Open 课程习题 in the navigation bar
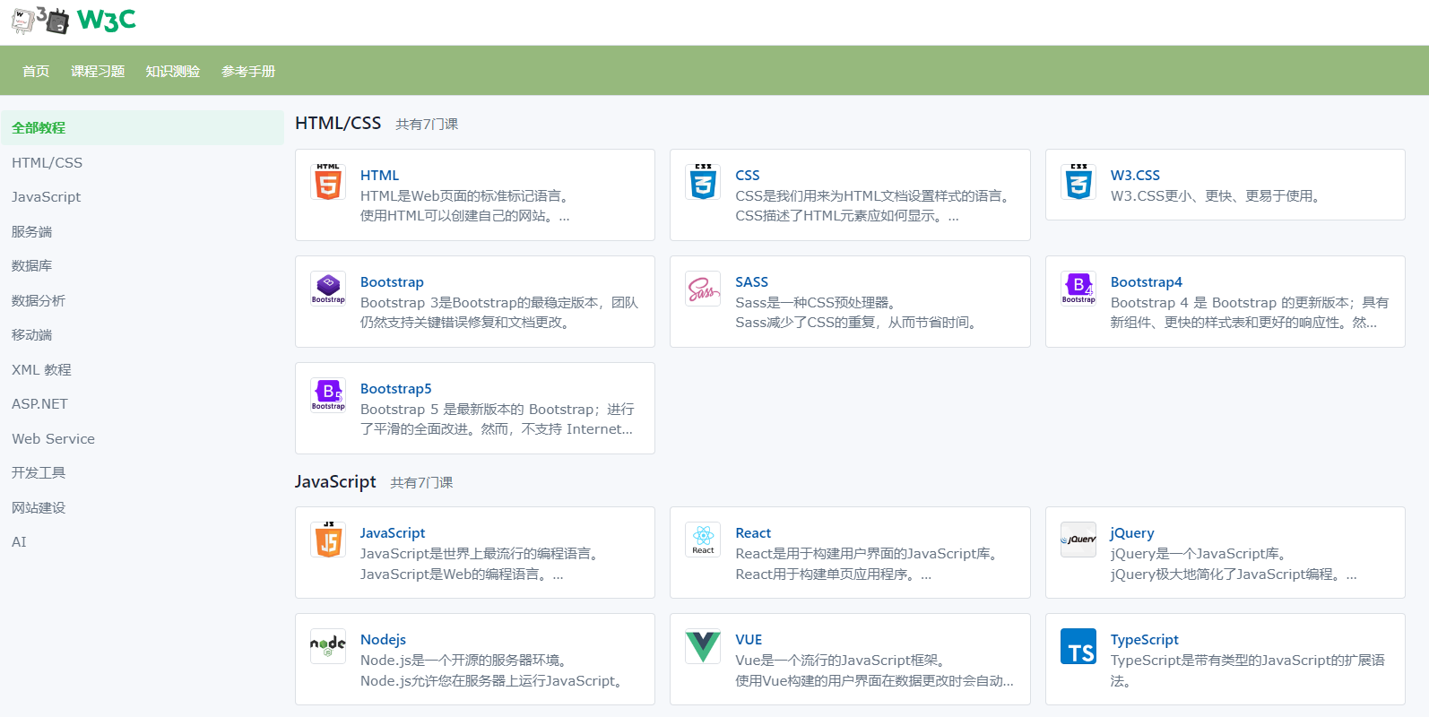The image size is (1429, 717). pyautogui.click(x=98, y=72)
